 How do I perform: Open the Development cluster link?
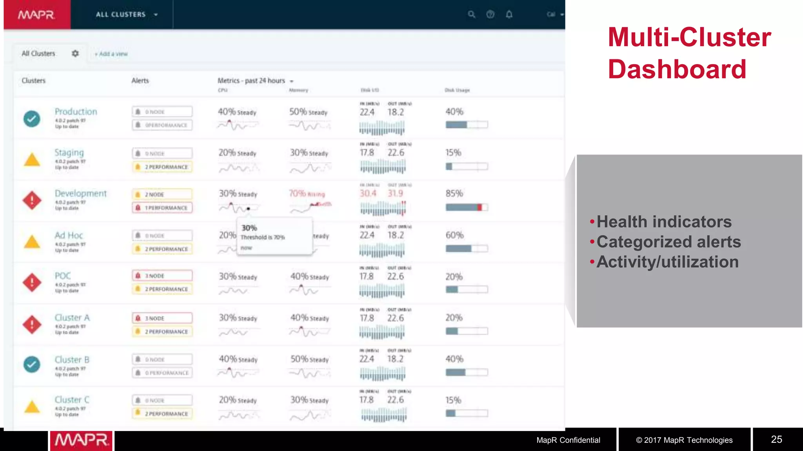[x=80, y=193]
